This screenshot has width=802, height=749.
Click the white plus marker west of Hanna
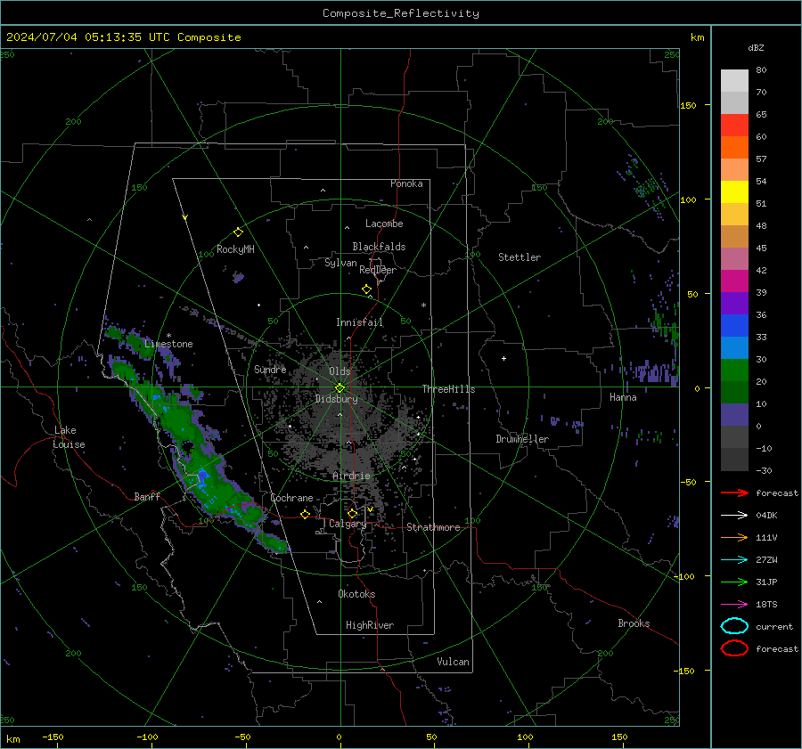click(503, 358)
